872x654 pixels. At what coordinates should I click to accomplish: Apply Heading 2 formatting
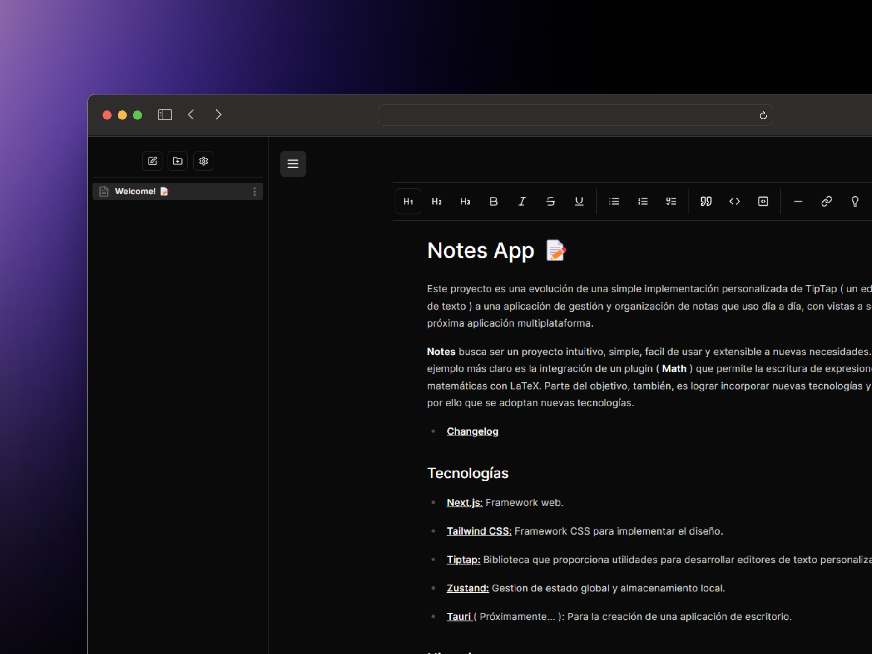(437, 201)
